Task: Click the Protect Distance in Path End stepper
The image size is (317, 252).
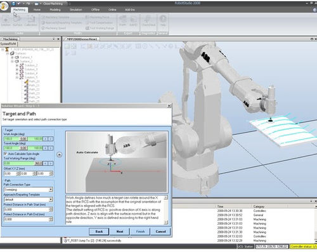Action: 51,219
